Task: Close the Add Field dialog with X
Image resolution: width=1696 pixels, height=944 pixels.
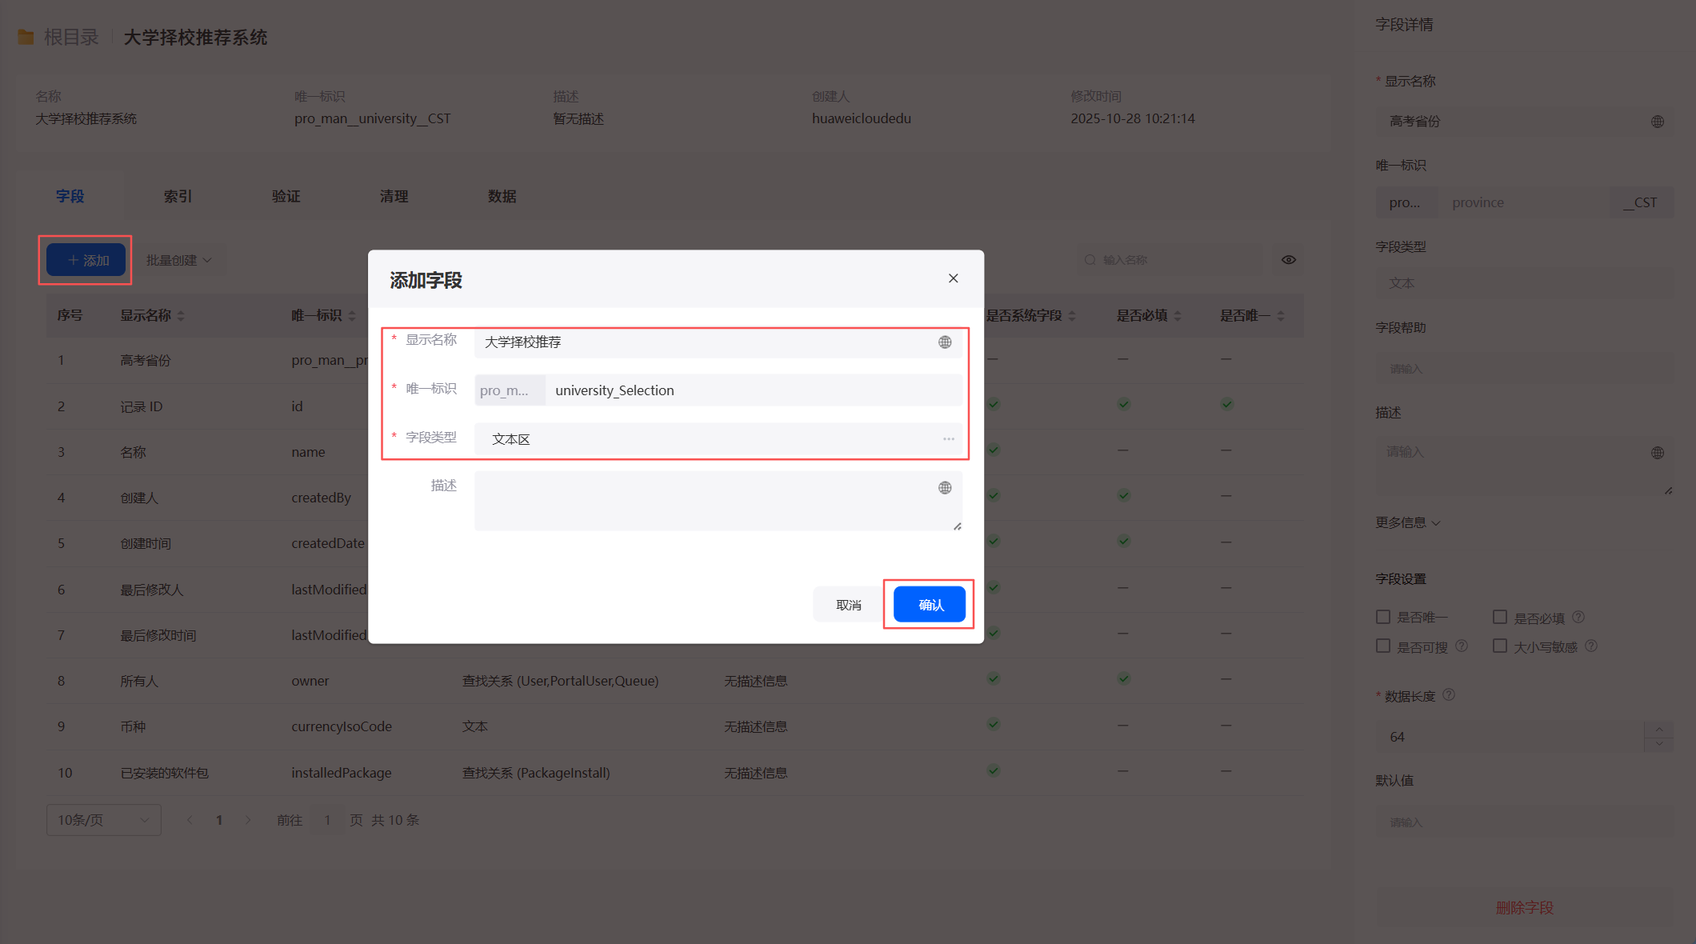Action: tap(953, 278)
